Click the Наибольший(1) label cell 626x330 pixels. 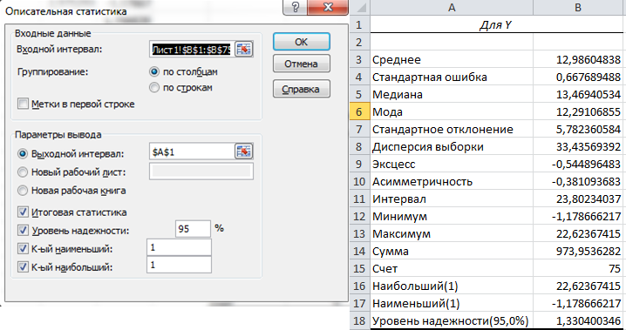pyautogui.click(x=452, y=286)
